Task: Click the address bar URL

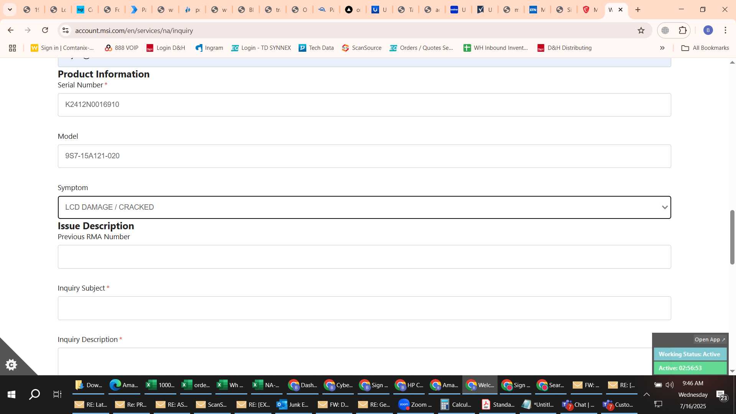Action: [x=134, y=30]
